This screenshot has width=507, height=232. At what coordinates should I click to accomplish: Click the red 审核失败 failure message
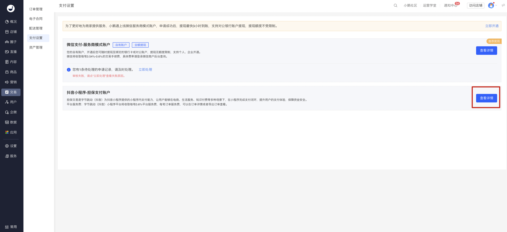(x=99, y=76)
